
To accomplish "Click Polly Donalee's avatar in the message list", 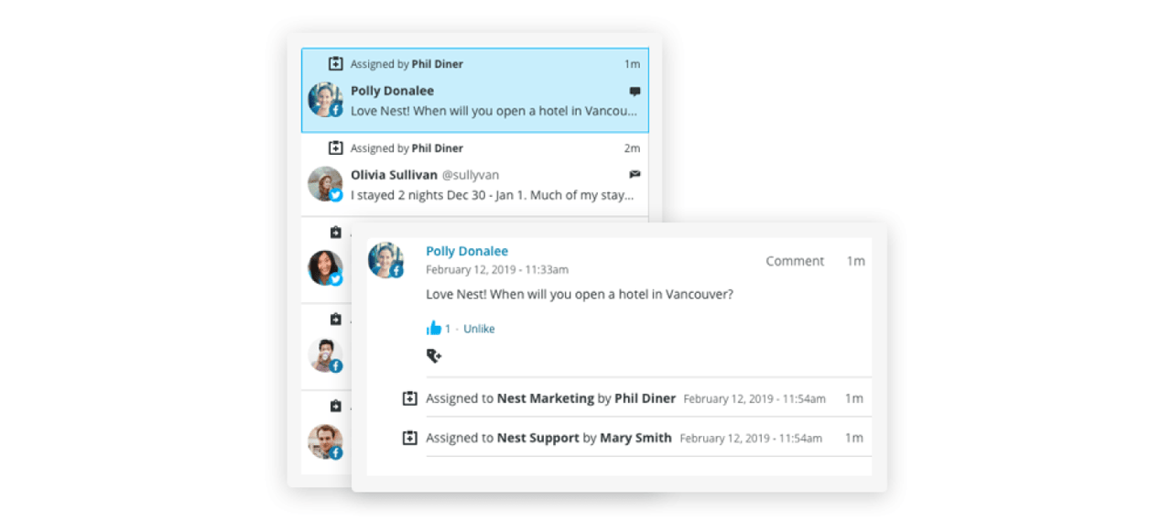I will (x=325, y=99).
